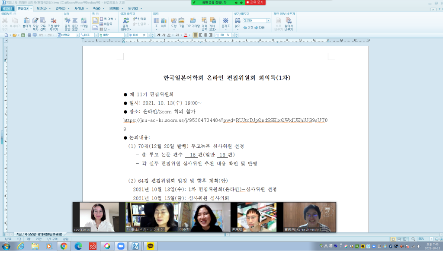Select portrait page orientation icon
Image resolution: width=443 pixels, height=264 pixels.
click(x=95, y=21)
